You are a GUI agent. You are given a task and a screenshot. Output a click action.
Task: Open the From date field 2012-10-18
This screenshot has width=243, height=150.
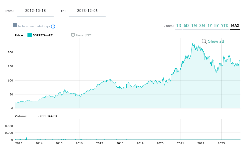click(35, 10)
